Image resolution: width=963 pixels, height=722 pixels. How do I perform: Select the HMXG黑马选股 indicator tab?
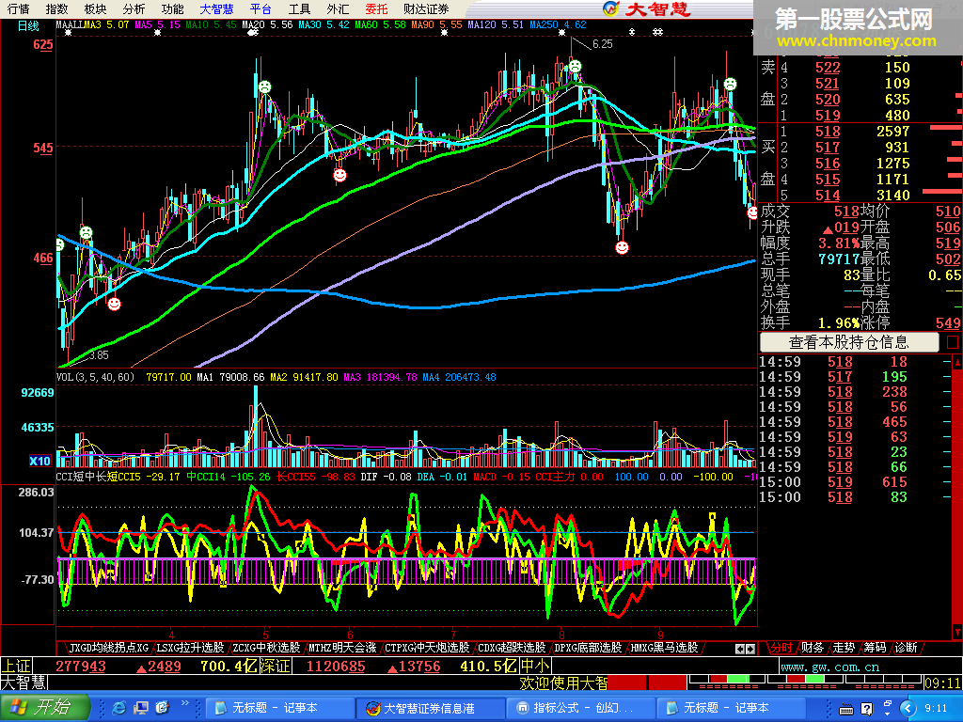click(x=664, y=648)
